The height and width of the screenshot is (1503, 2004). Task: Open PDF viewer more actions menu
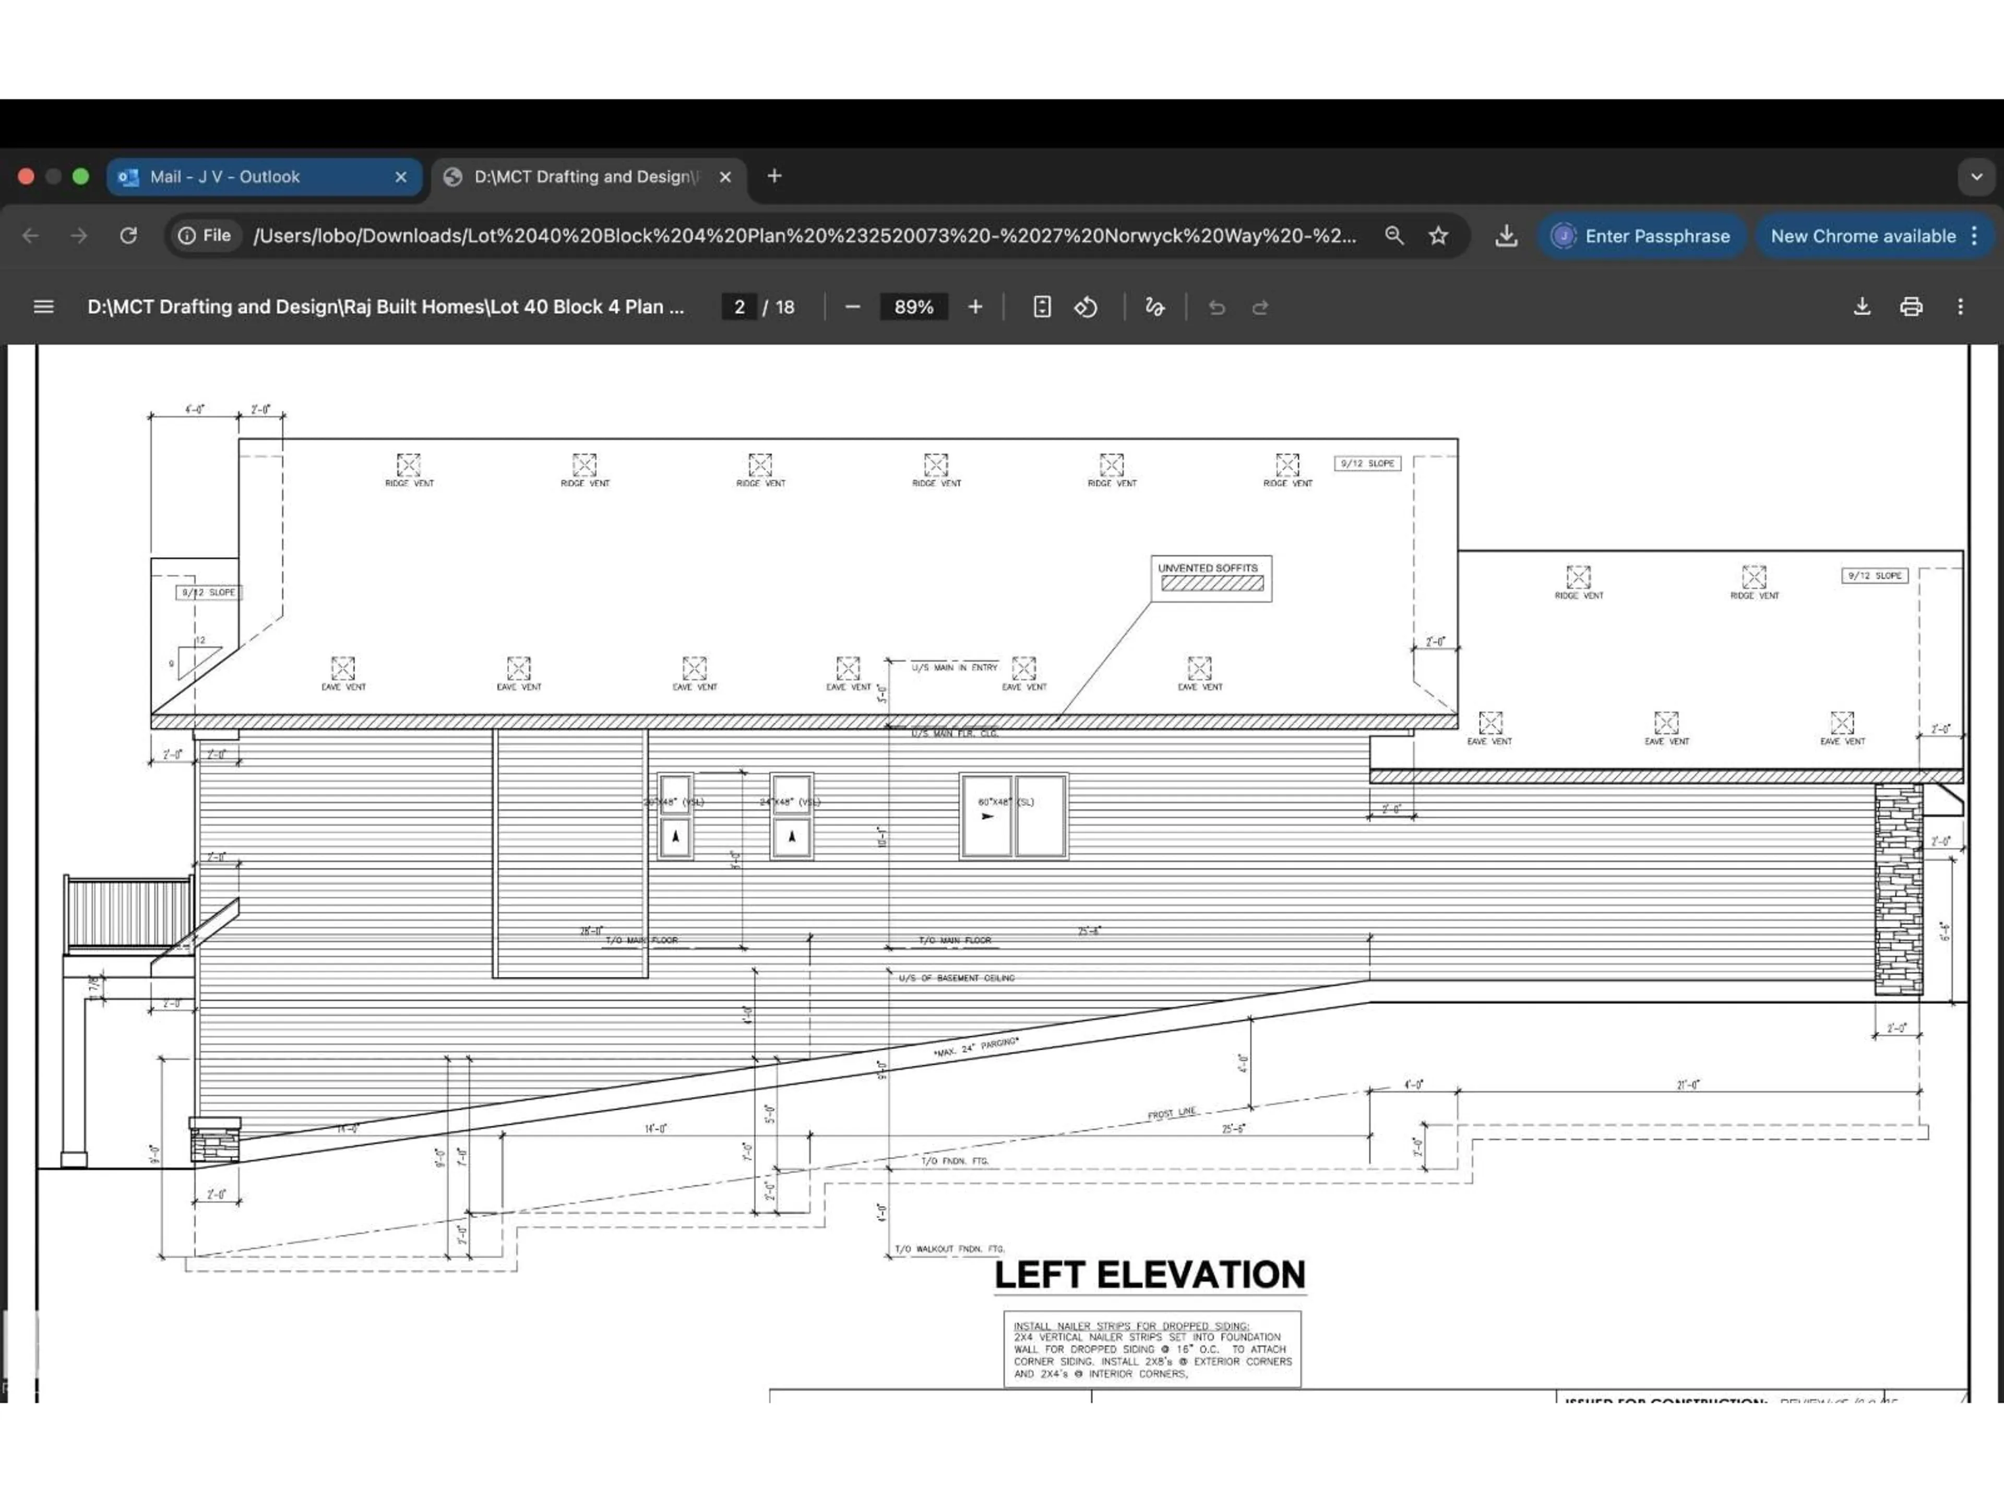(x=1961, y=307)
